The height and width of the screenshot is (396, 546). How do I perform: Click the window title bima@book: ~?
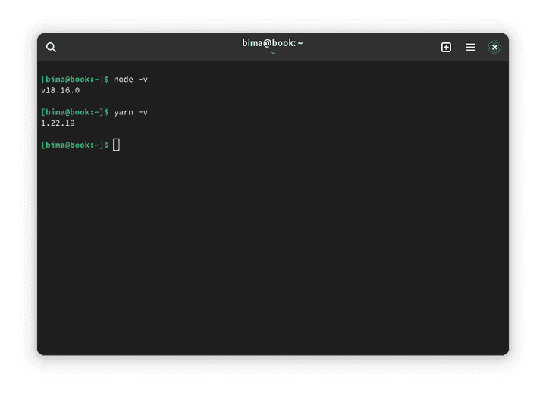pyautogui.click(x=272, y=43)
